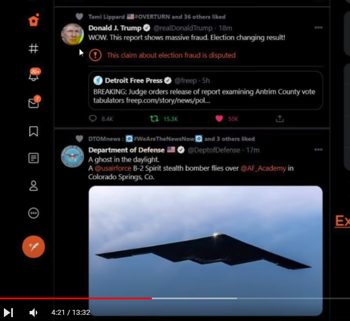Image resolution: width=350 pixels, height=321 pixels.
Task: Click the orange compose Tweet button
Action: (33, 247)
